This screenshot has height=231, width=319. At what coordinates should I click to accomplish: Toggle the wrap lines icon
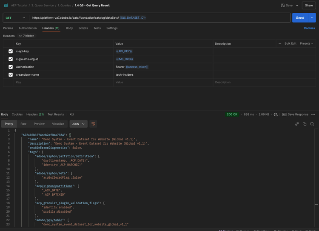pos(93,124)
